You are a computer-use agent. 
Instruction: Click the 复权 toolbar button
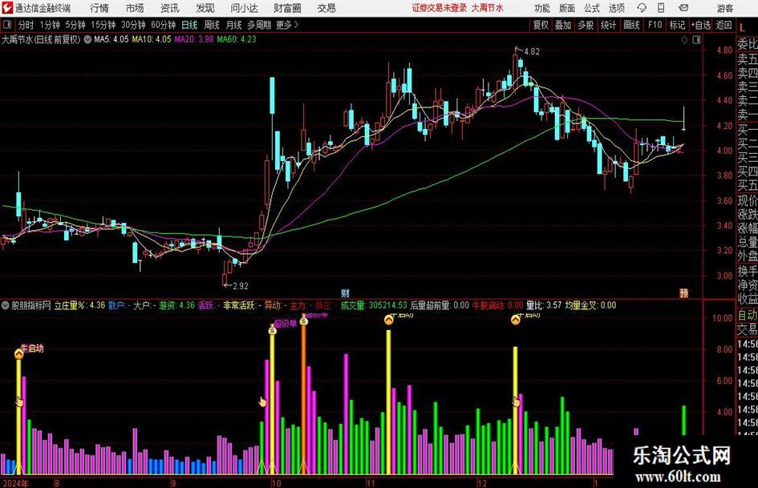click(541, 25)
